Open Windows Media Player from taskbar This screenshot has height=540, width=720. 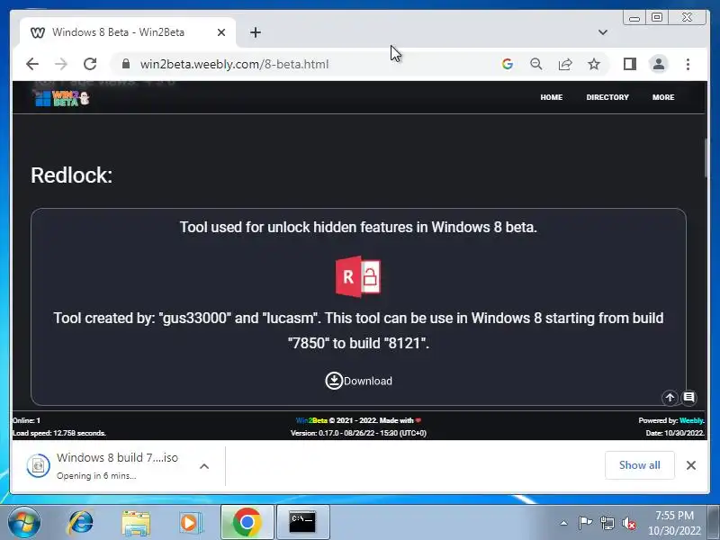pyautogui.click(x=190, y=523)
